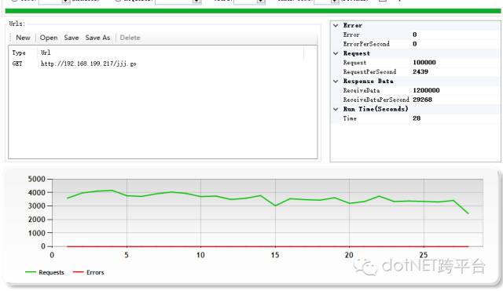Screen dimensions: 503x291
Task: Click the Errors legend entry
Action: [89, 272]
